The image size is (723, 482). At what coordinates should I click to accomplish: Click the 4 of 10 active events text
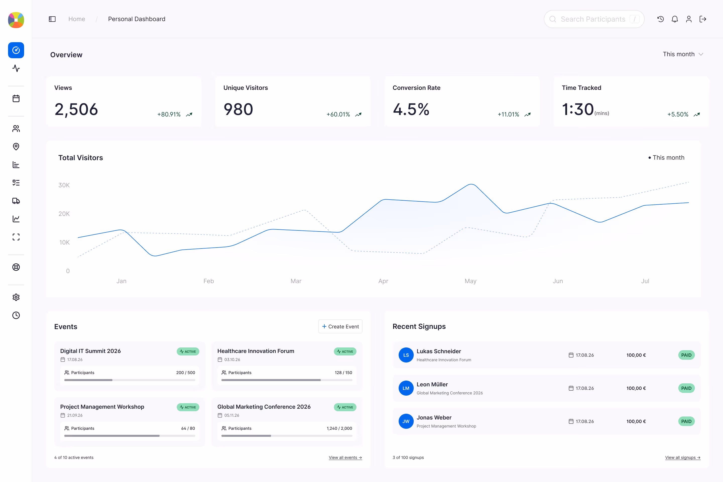74,457
